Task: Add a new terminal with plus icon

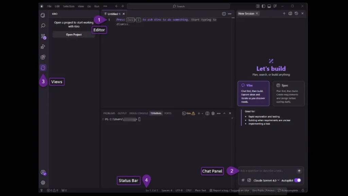Action: (199, 113)
